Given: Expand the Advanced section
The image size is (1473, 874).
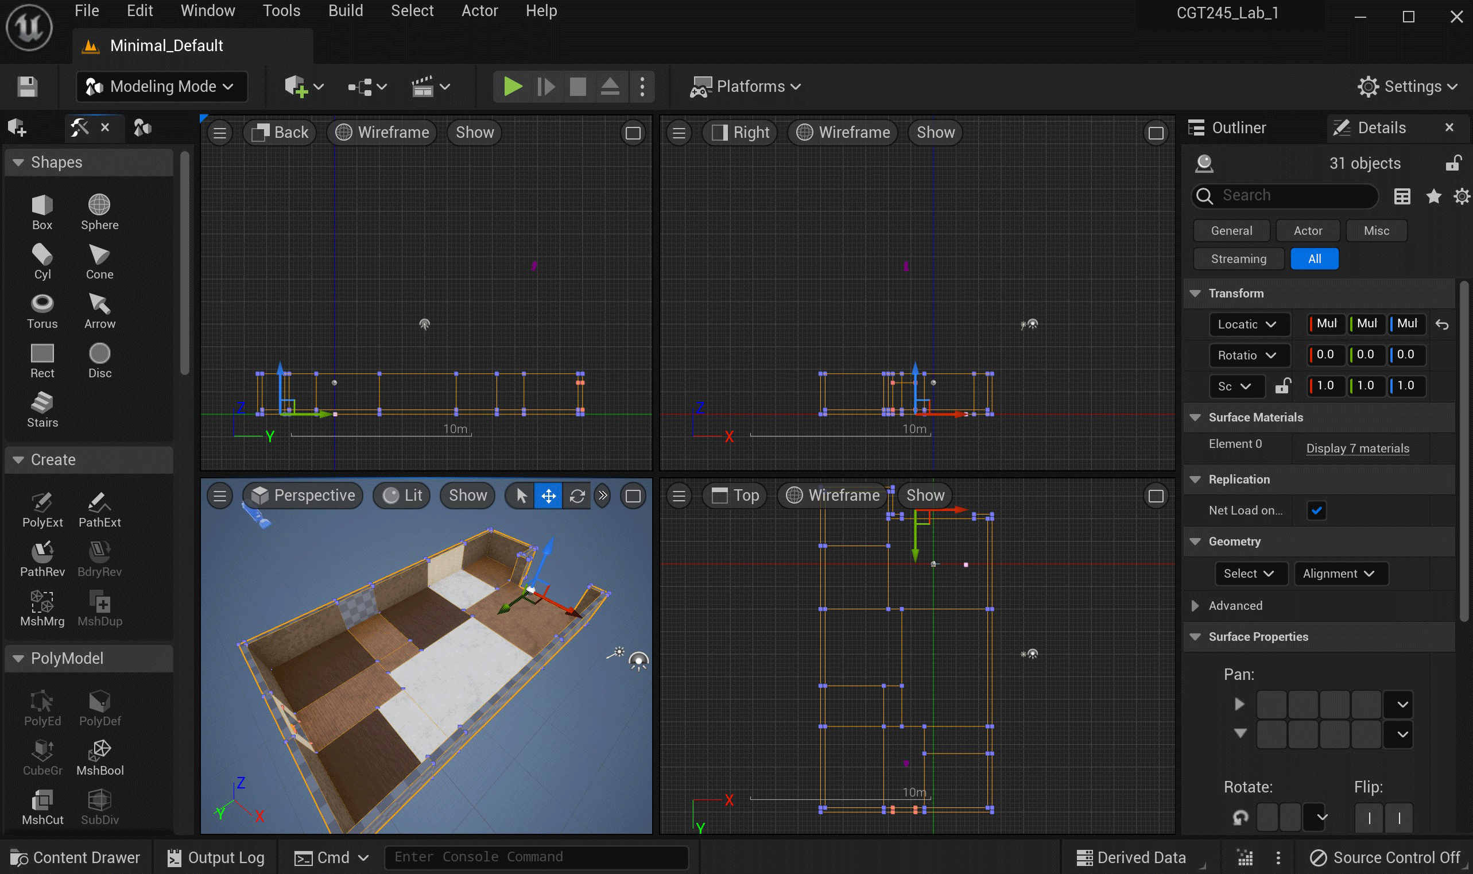Looking at the screenshot, I should [x=1195, y=605].
